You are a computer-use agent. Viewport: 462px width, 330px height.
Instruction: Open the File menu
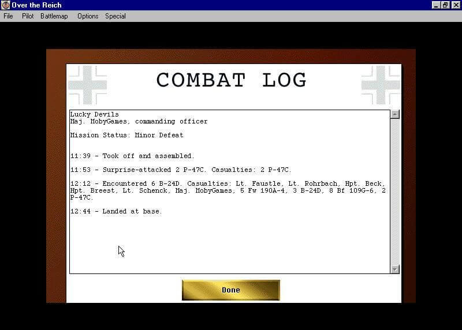tap(8, 16)
